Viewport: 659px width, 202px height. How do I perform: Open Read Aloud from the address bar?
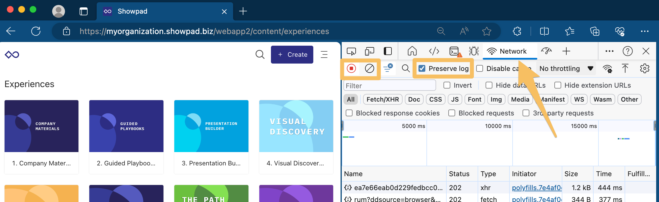[x=464, y=31]
